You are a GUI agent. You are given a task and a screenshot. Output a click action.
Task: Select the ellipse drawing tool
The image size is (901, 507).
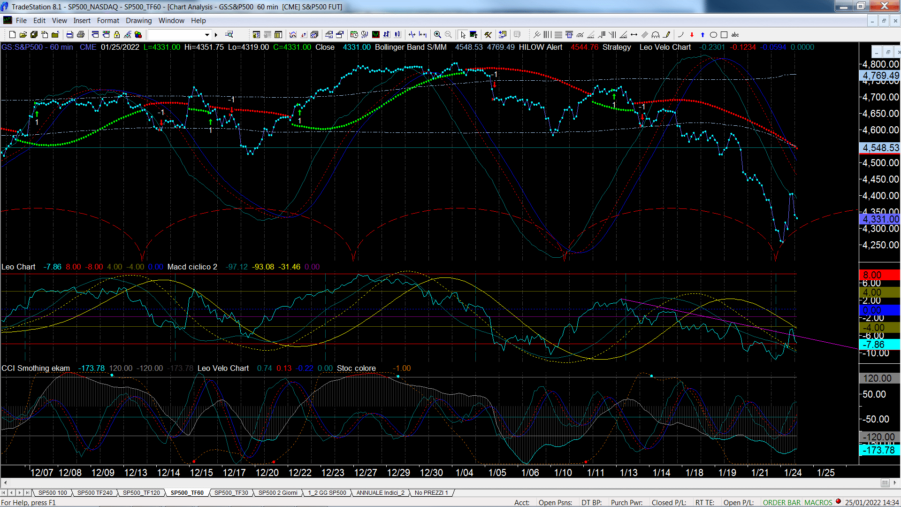pos(713,35)
